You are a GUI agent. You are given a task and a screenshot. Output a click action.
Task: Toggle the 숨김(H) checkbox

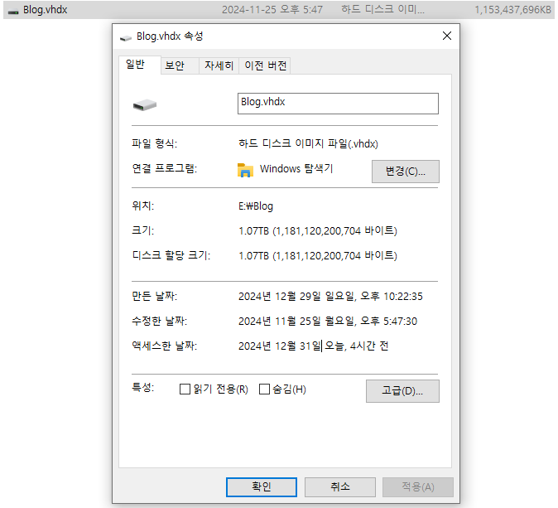coord(264,389)
